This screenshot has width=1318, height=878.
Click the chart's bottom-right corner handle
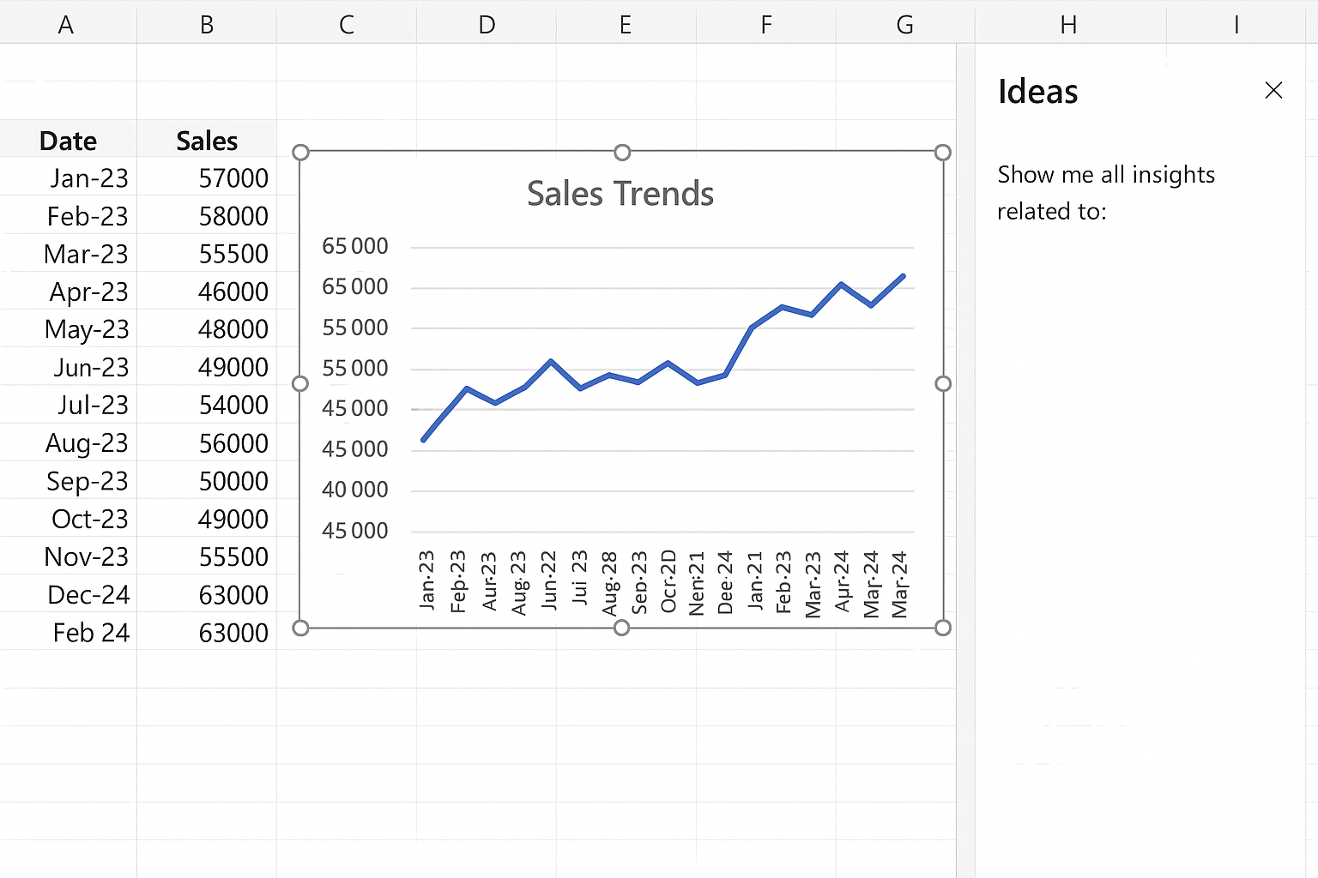(x=942, y=628)
